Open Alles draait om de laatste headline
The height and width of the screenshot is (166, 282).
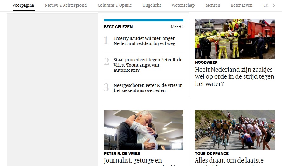point(229,160)
